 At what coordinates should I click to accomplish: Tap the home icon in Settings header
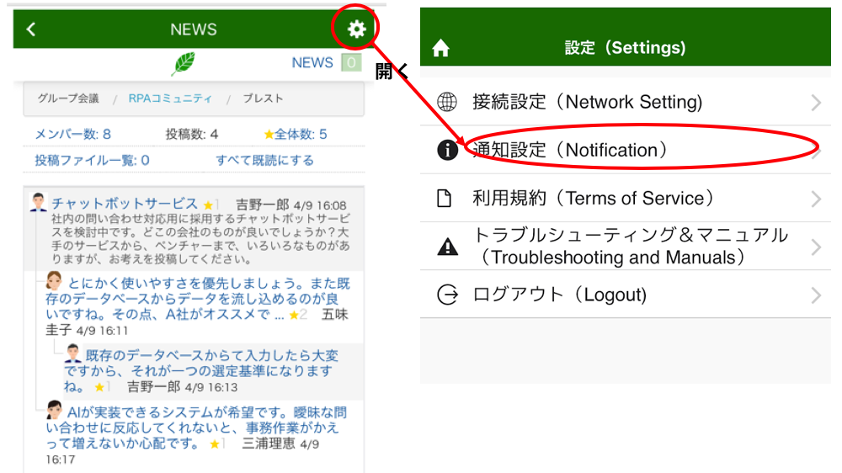tap(440, 49)
